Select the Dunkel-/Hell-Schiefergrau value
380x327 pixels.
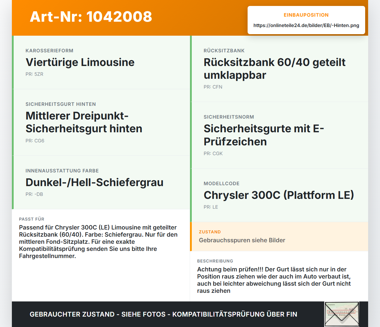(94, 183)
